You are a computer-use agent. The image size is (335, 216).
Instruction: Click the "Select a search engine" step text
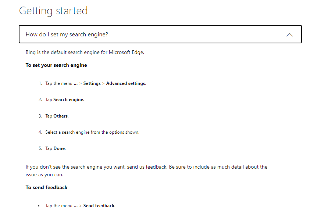[92, 132]
